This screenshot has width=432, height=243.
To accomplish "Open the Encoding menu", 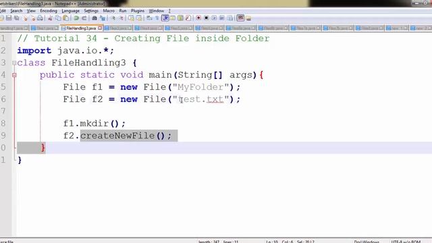I will (x=49, y=11).
